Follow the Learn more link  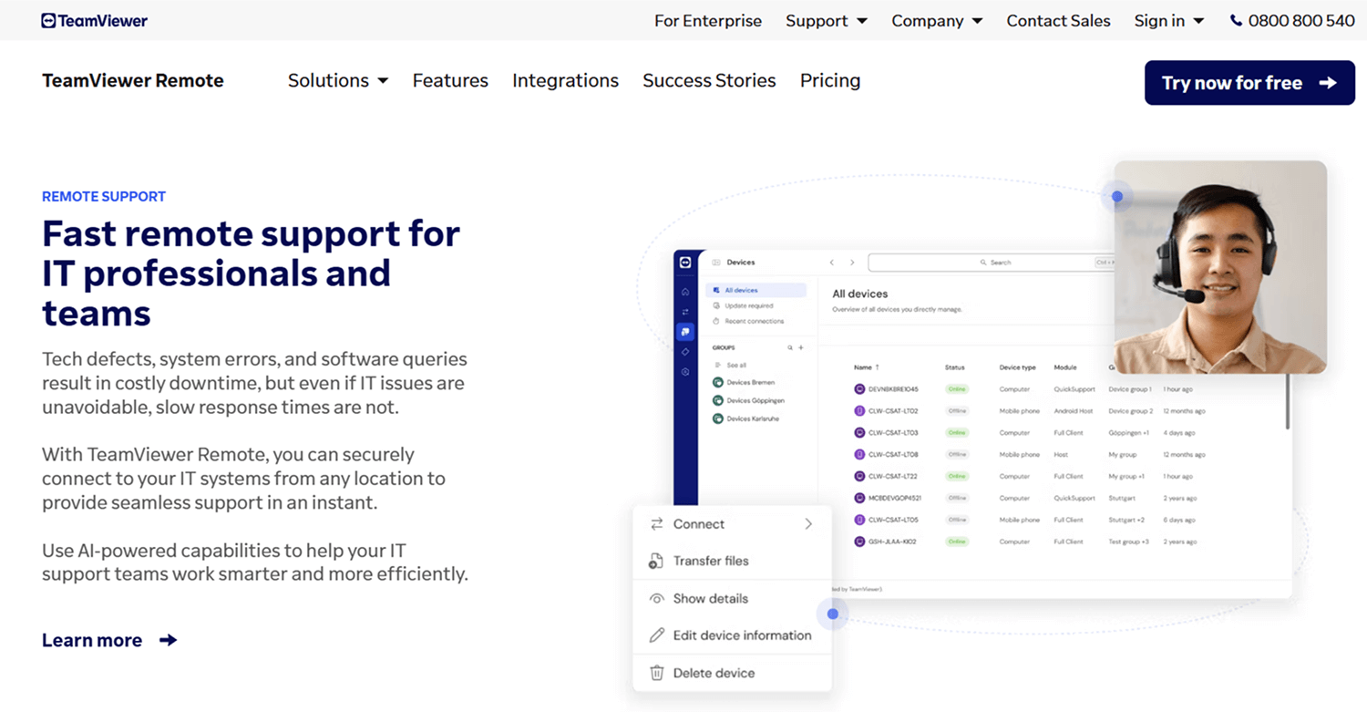tap(109, 640)
